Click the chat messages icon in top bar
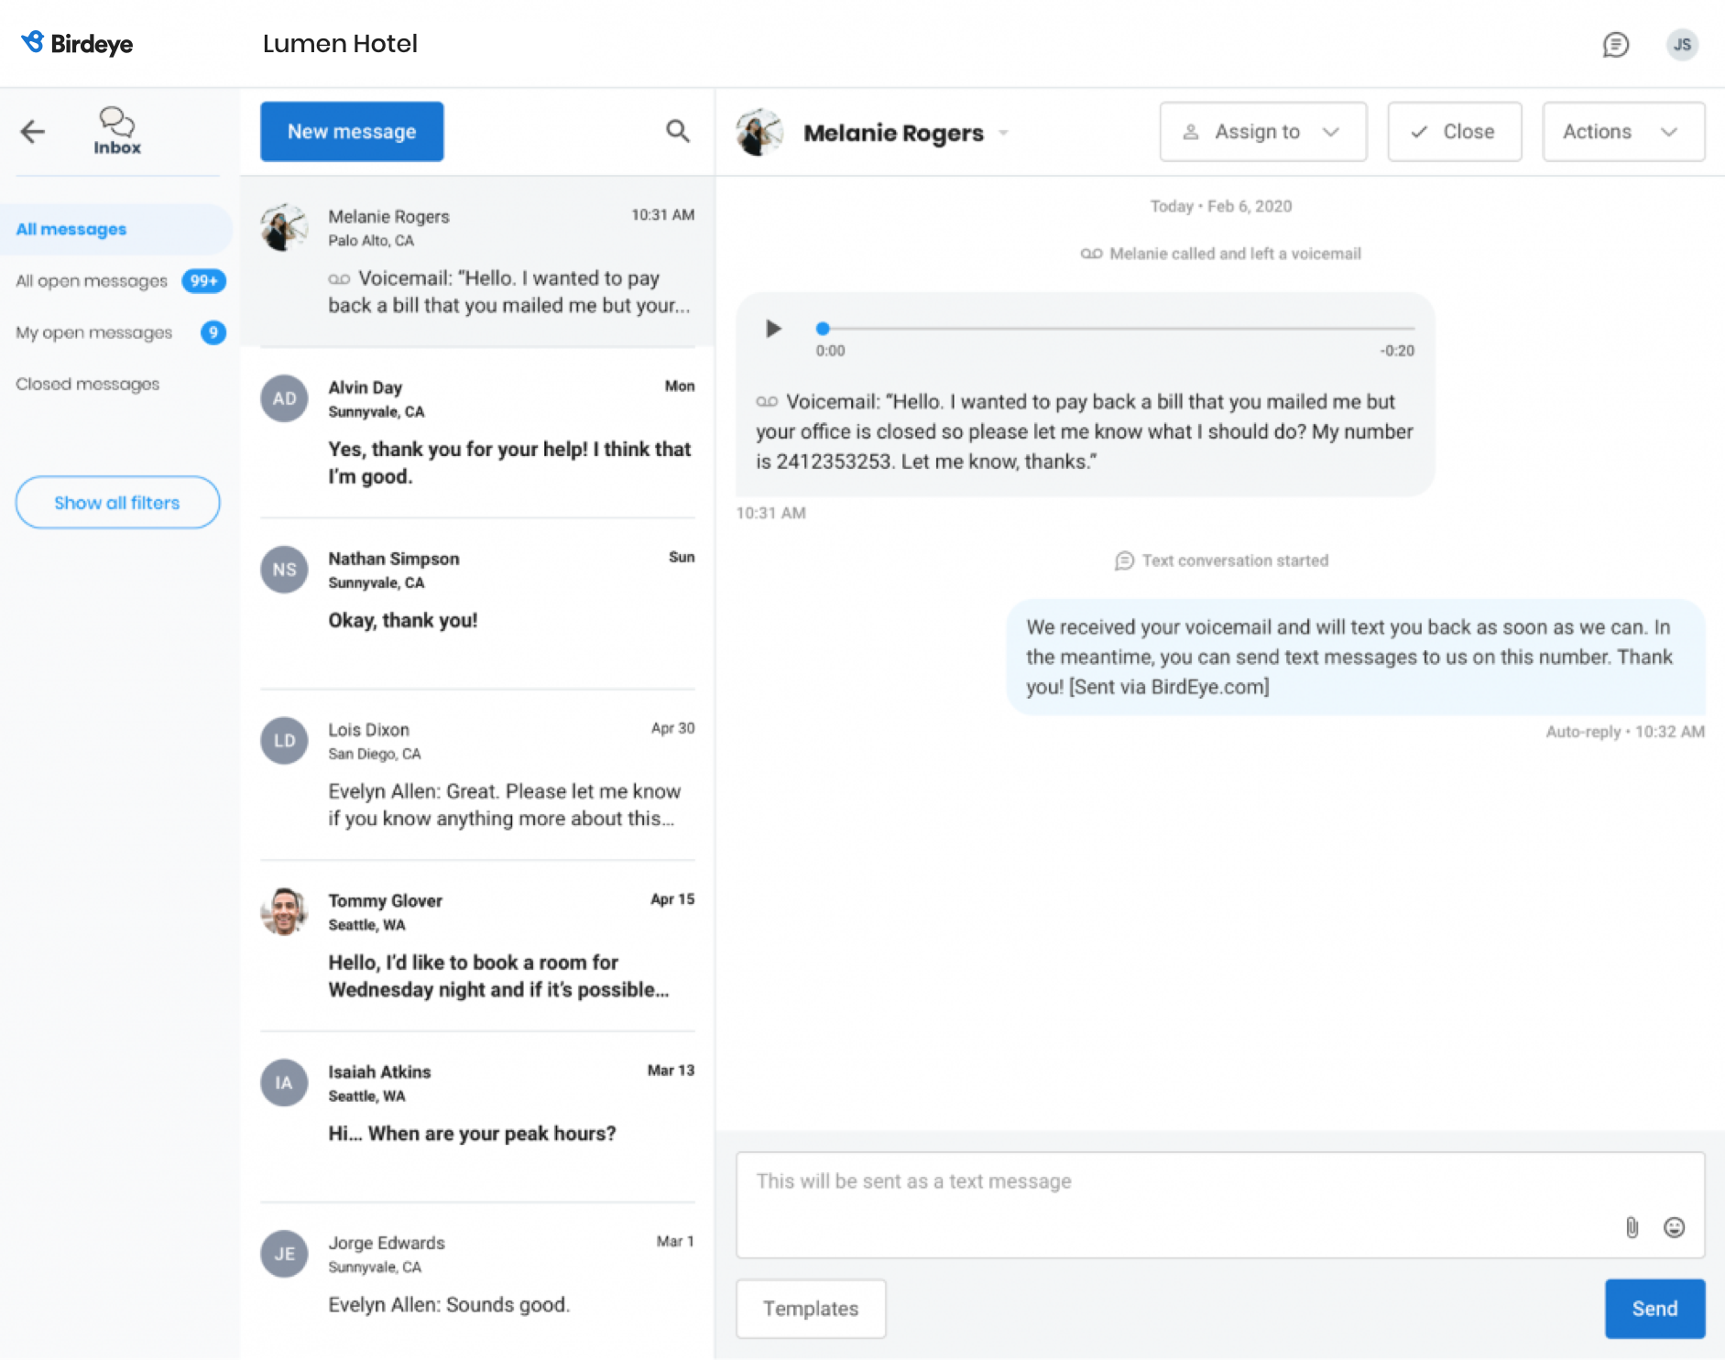 coord(1616,44)
